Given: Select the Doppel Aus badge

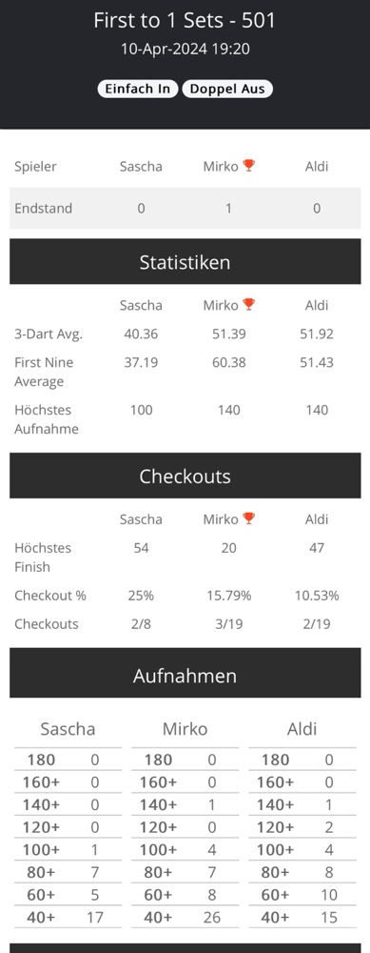Looking at the screenshot, I should point(227,89).
